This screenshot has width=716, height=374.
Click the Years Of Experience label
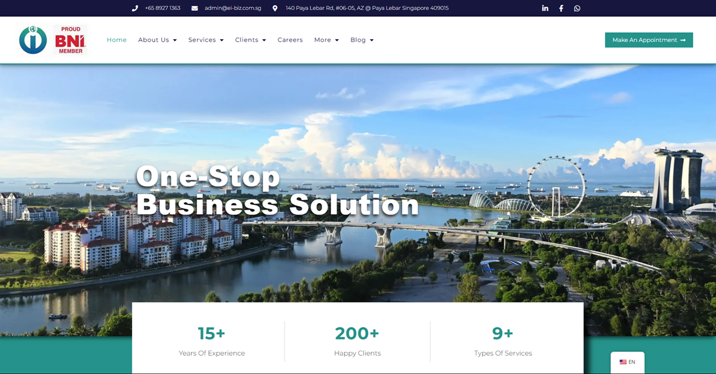point(212,353)
